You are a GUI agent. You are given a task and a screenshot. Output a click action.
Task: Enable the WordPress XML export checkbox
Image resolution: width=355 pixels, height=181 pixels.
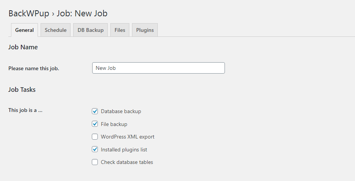[x=95, y=137]
